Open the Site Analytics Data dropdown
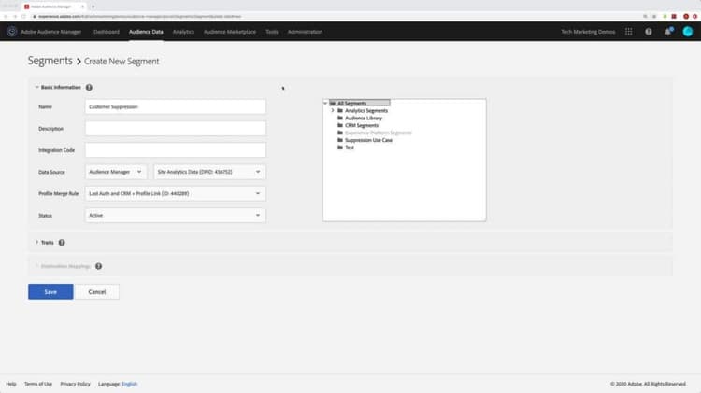Screen dimensions: 701x393 [209, 172]
